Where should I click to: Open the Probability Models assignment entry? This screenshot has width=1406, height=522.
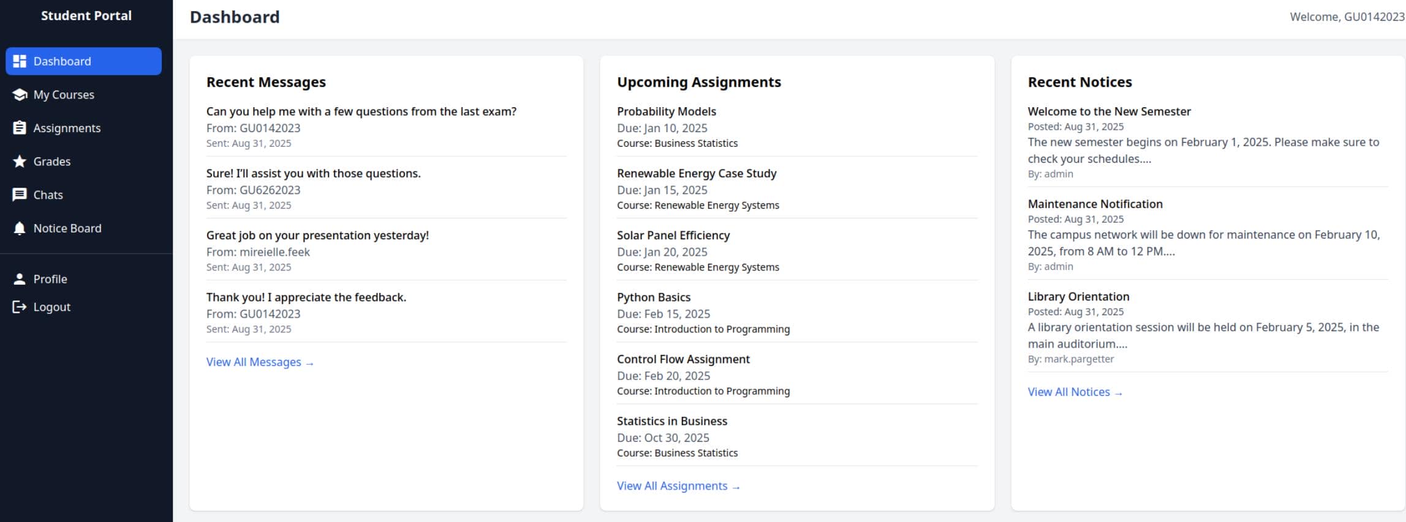666,111
